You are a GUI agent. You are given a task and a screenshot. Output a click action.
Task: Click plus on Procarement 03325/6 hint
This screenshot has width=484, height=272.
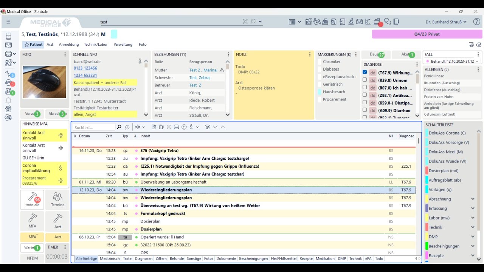tap(61, 181)
